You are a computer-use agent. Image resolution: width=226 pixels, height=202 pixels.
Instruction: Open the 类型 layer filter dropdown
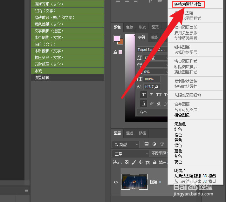126,145
